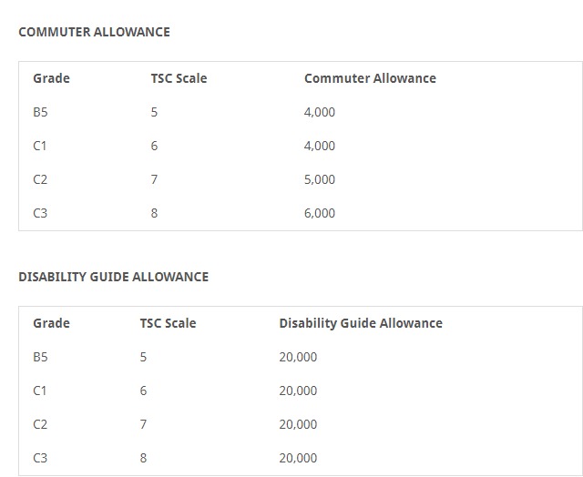Select the B5 grade cell in the disability table

(40, 357)
